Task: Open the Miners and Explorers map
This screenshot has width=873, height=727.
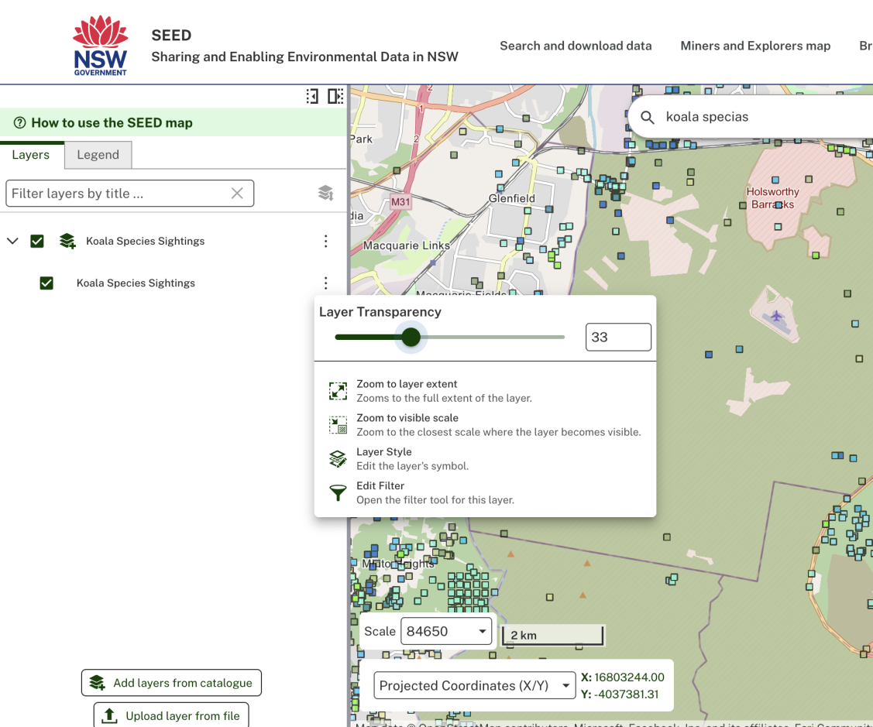Action: point(755,46)
